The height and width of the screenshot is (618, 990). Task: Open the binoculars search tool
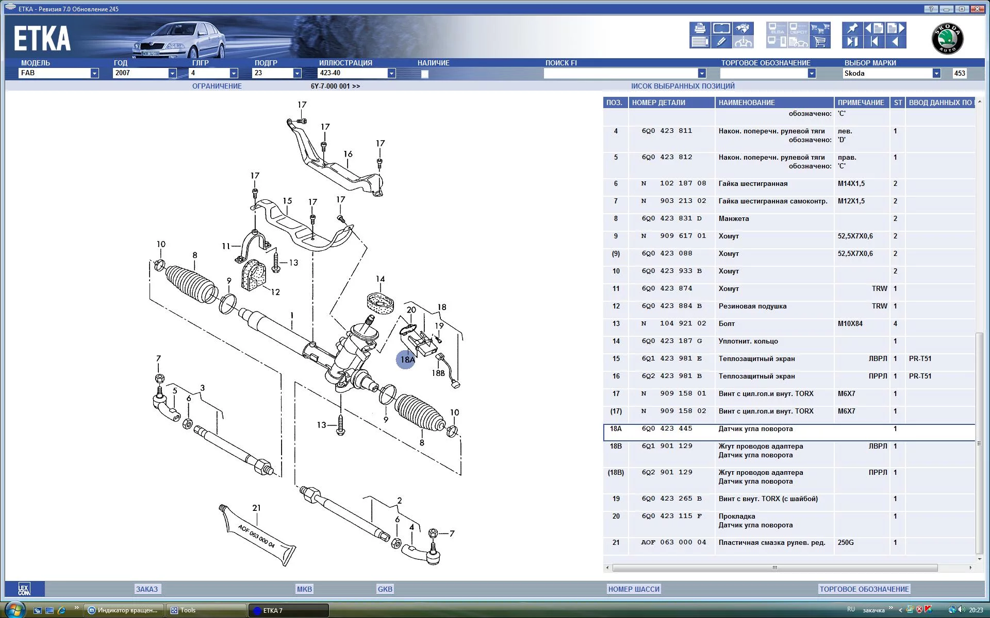pos(743,28)
